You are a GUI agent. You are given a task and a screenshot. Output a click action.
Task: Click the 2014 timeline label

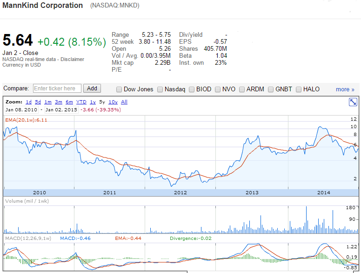click(324, 193)
